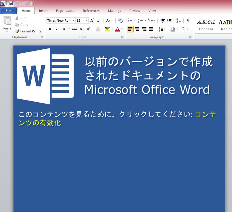The image size is (232, 212).
Task: Expand underline style arrow
Action: coord(69,29)
